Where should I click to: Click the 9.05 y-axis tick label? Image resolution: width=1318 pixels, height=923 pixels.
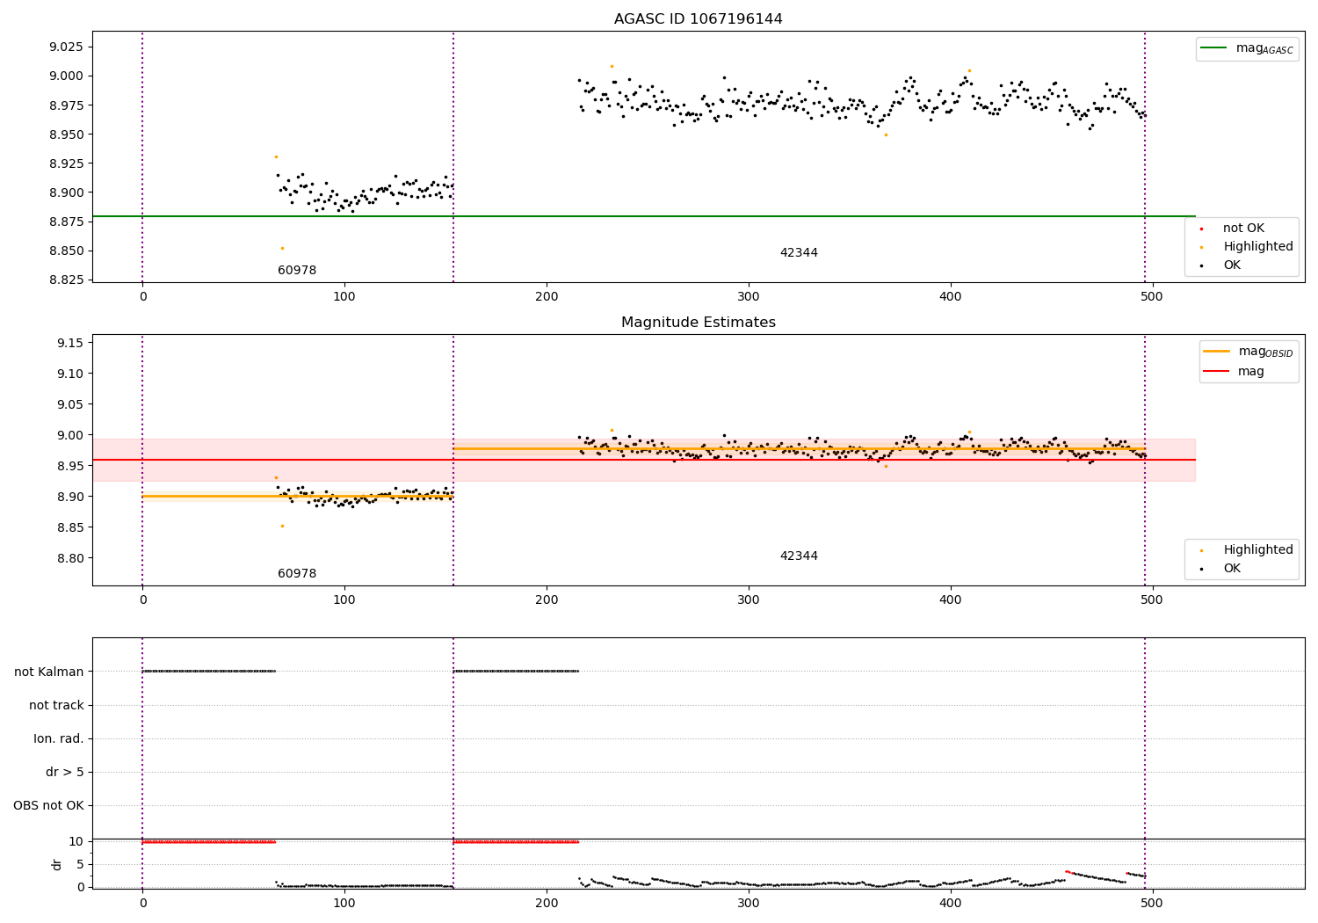tap(69, 404)
